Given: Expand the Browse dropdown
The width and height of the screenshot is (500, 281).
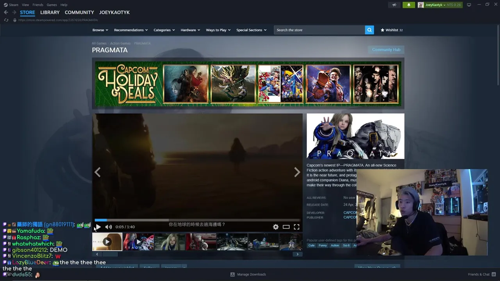Looking at the screenshot, I should click(x=100, y=30).
